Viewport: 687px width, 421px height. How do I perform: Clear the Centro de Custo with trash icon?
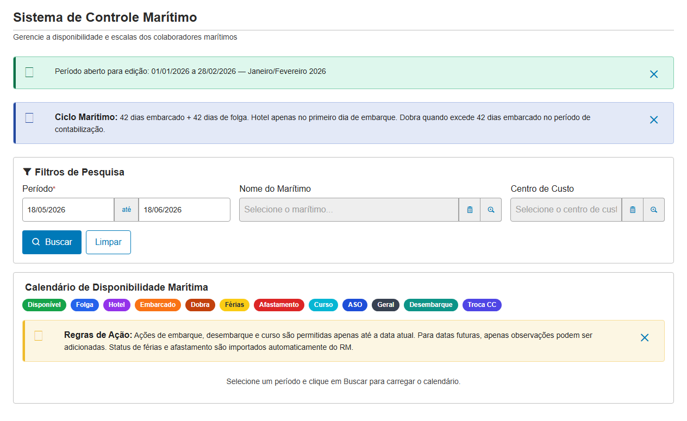[633, 210]
